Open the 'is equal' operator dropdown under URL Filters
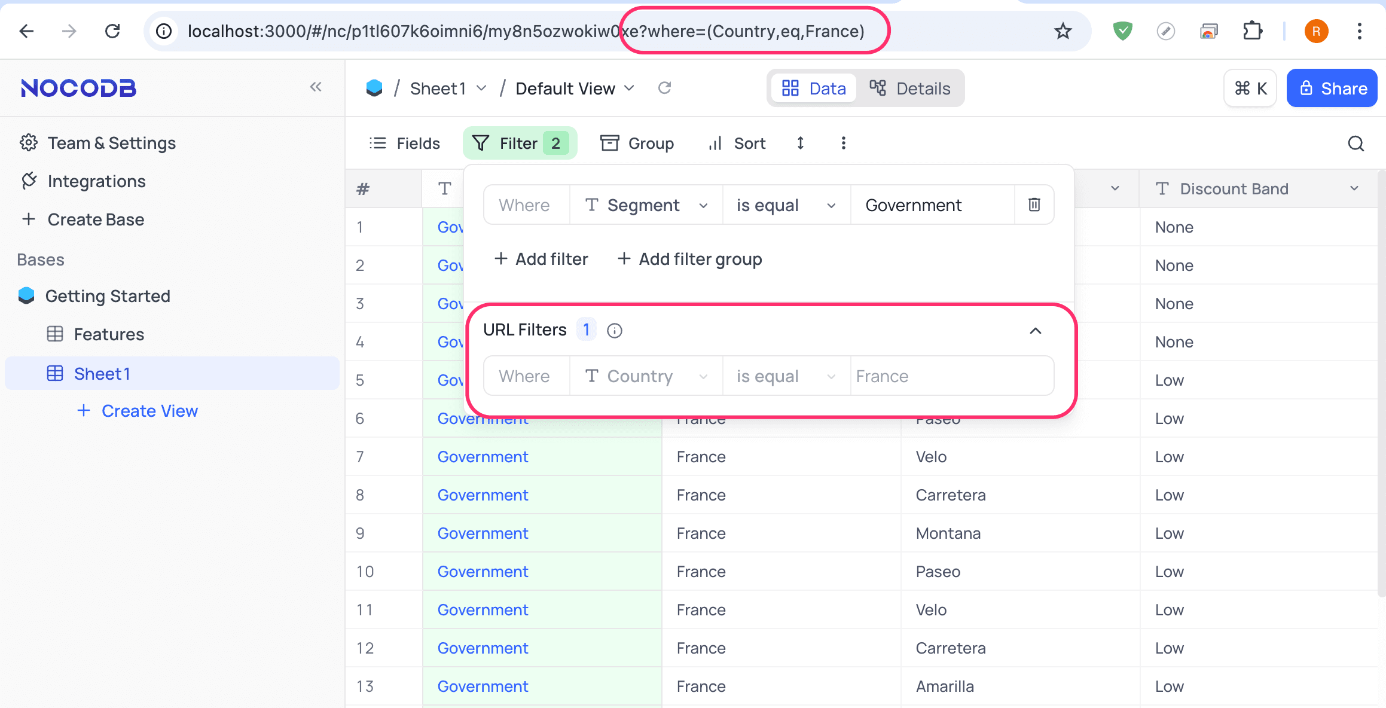 point(785,376)
